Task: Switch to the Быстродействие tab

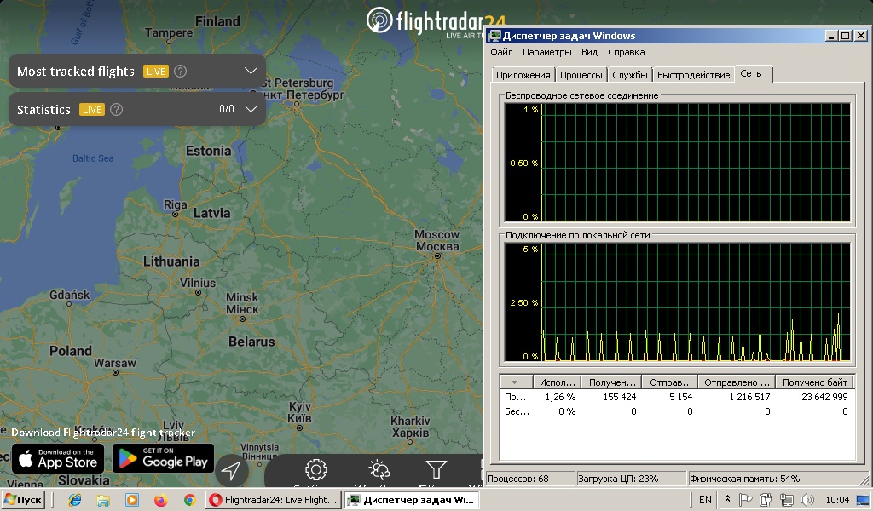Action: coord(693,75)
